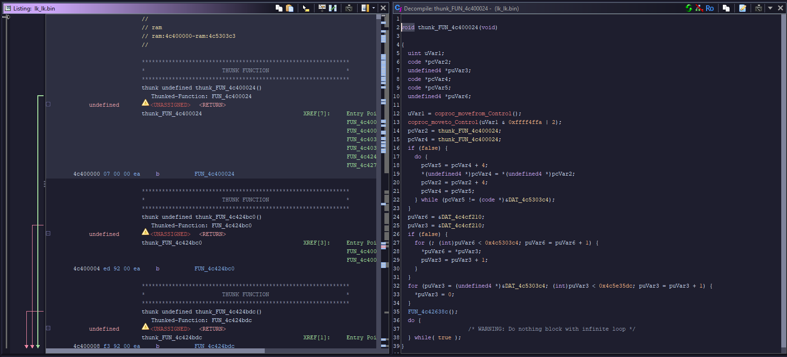Screen dimensions: 787x357
Task: Toggle mouse hover mode in Listing toolbar
Action: coord(306,8)
